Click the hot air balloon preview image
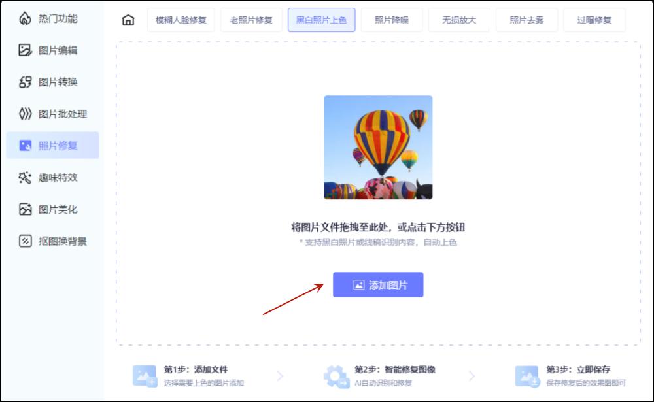Screen dimensions: 654x402 tap(378, 146)
